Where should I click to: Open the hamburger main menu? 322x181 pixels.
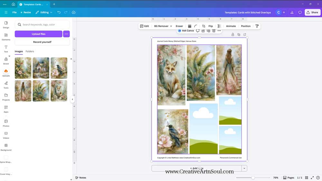(6, 12)
